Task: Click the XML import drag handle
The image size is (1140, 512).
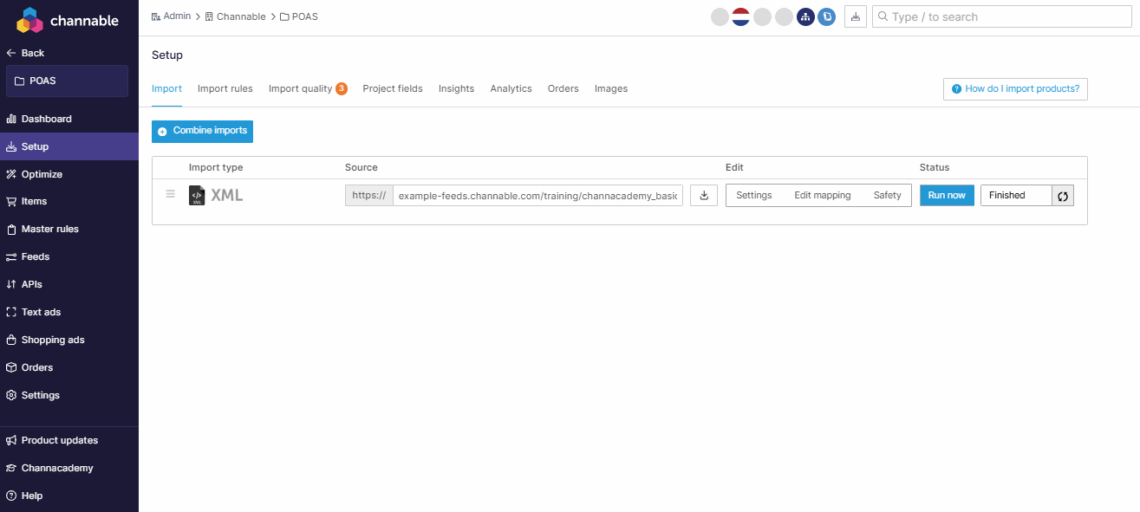Action: coord(170,194)
